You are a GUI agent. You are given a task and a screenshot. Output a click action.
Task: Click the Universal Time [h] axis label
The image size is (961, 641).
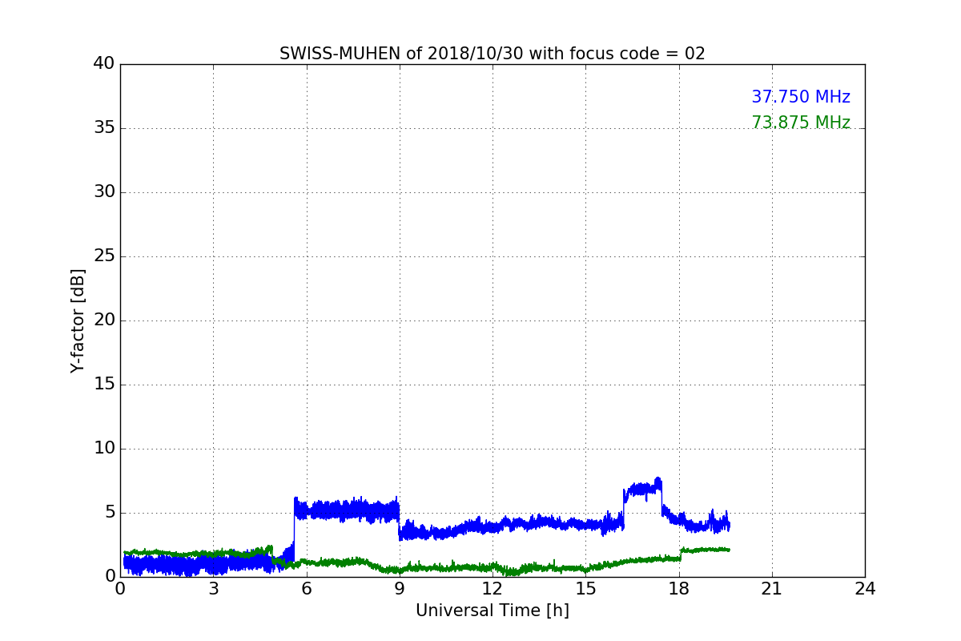492,611
